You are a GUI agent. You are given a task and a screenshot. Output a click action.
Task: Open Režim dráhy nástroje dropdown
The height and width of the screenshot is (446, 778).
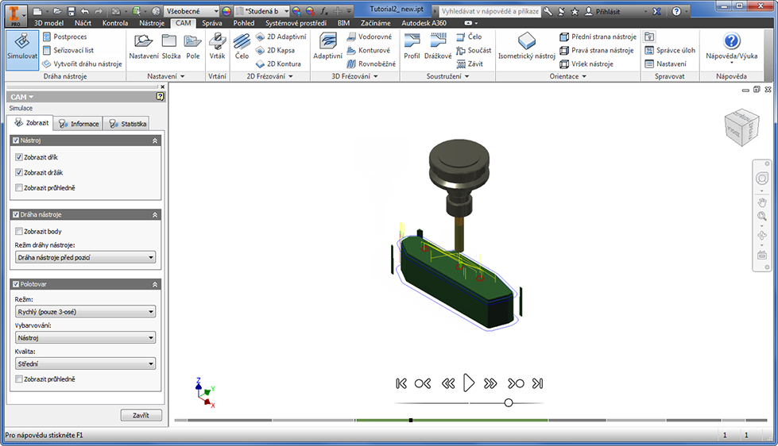85,257
